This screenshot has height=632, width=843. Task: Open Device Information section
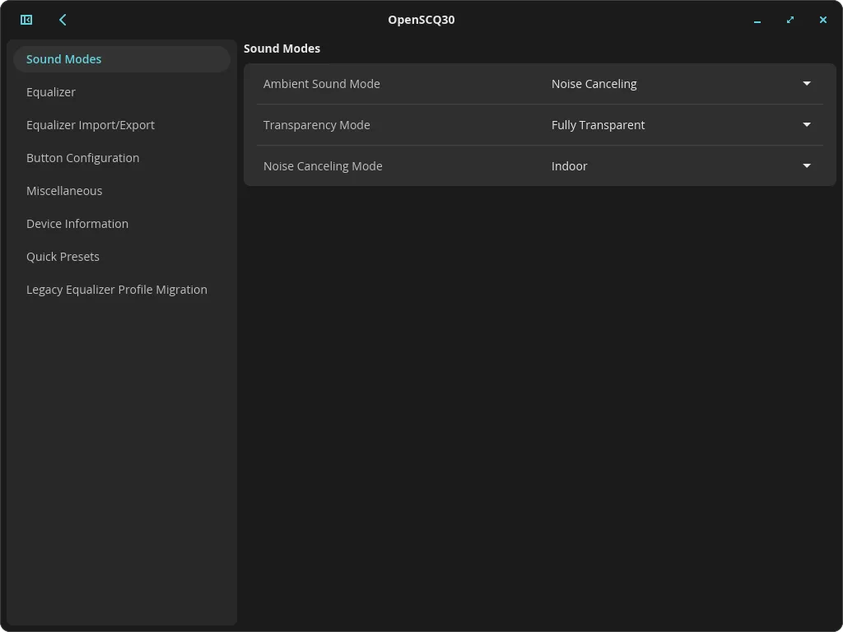122,224
